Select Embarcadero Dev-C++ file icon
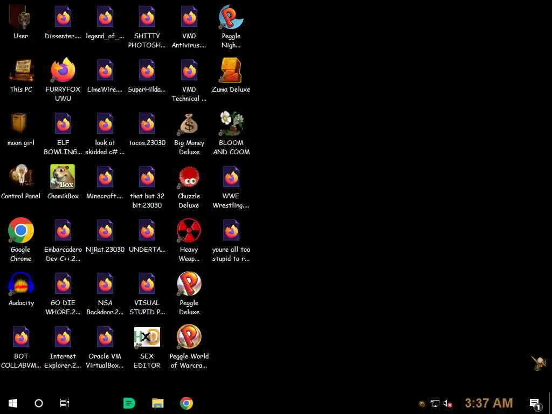Image resolution: width=552 pixels, height=414 pixels. click(x=63, y=230)
